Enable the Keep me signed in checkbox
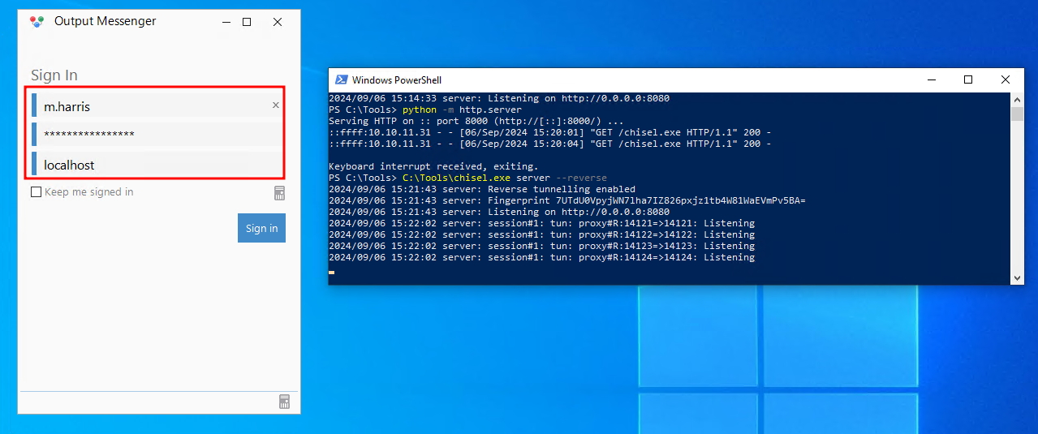Image resolution: width=1038 pixels, height=434 pixels. pyautogui.click(x=36, y=192)
